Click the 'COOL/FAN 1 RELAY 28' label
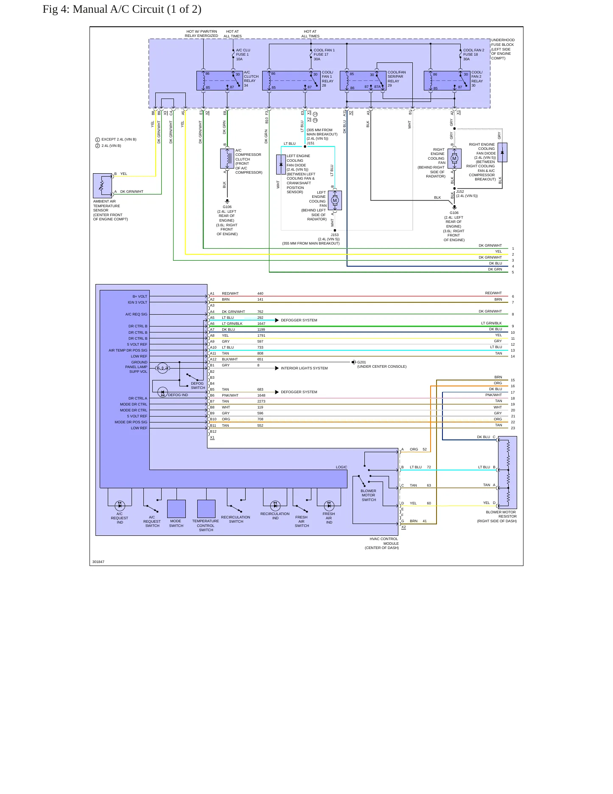This screenshot has height=794, width=613. pos(328,79)
